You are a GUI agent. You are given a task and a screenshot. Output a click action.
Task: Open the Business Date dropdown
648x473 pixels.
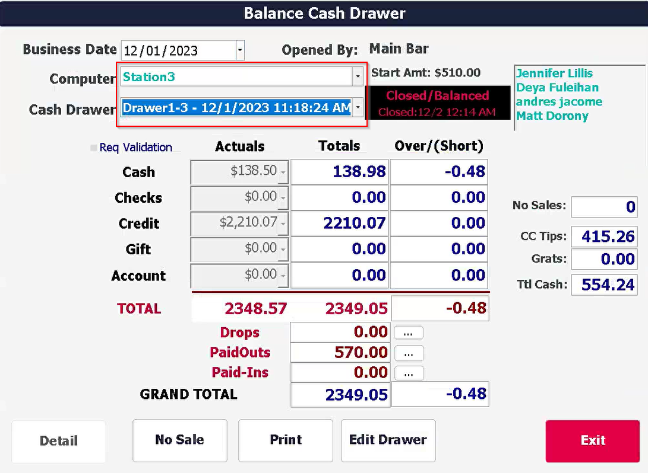point(240,50)
